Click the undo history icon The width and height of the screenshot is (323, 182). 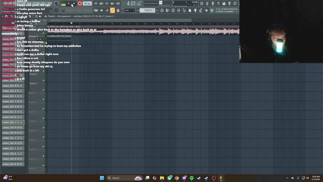click(x=202, y=4)
